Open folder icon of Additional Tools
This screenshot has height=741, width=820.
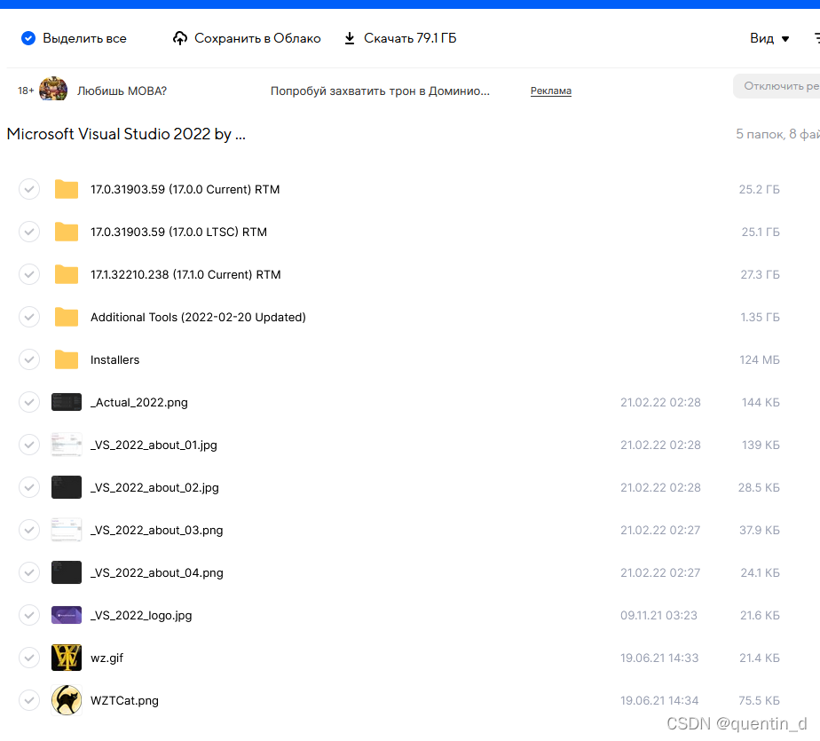(67, 317)
